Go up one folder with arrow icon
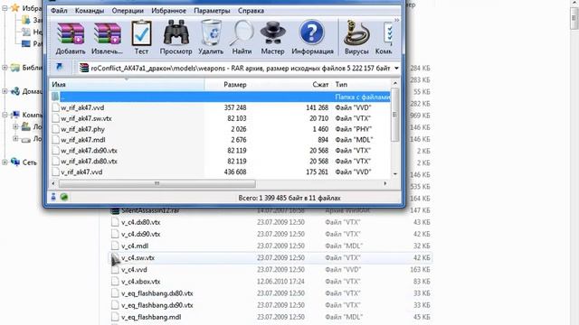This screenshot has height=325, width=579. pyautogui.click(x=59, y=67)
